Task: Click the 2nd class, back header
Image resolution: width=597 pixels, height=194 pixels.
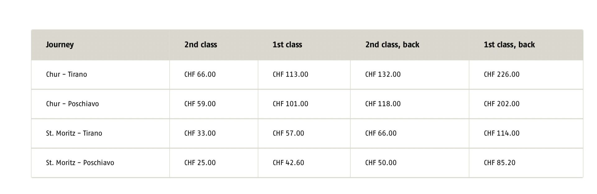Action: click(392, 45)
